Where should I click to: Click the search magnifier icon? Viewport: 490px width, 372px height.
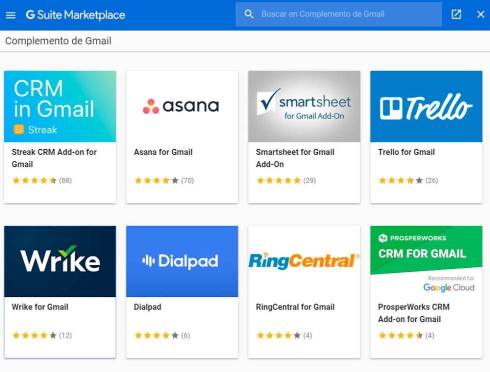click(x=249, y=14)
